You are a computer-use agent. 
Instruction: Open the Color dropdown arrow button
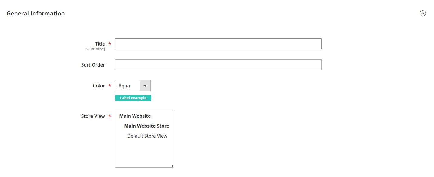145,86
